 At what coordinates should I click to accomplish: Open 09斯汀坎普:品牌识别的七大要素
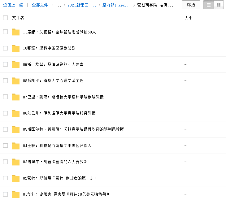[53, 64]
